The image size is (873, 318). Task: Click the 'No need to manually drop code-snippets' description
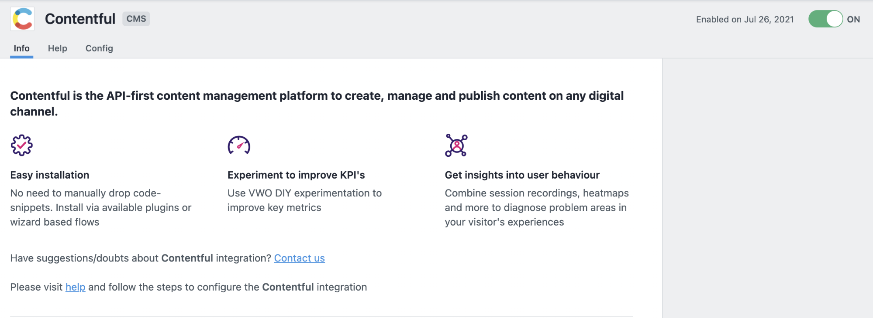[101, 207]
